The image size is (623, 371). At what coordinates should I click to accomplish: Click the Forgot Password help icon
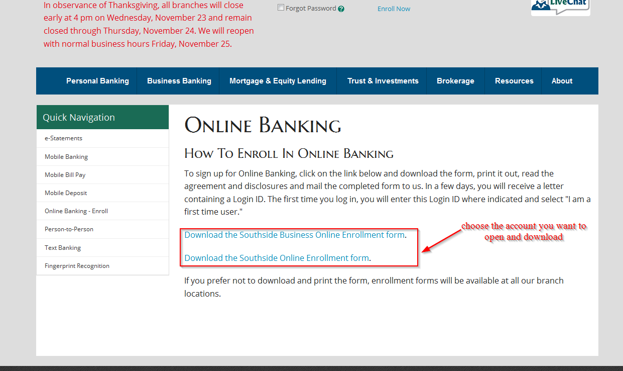pyautogui.click(x=341, y=9)
